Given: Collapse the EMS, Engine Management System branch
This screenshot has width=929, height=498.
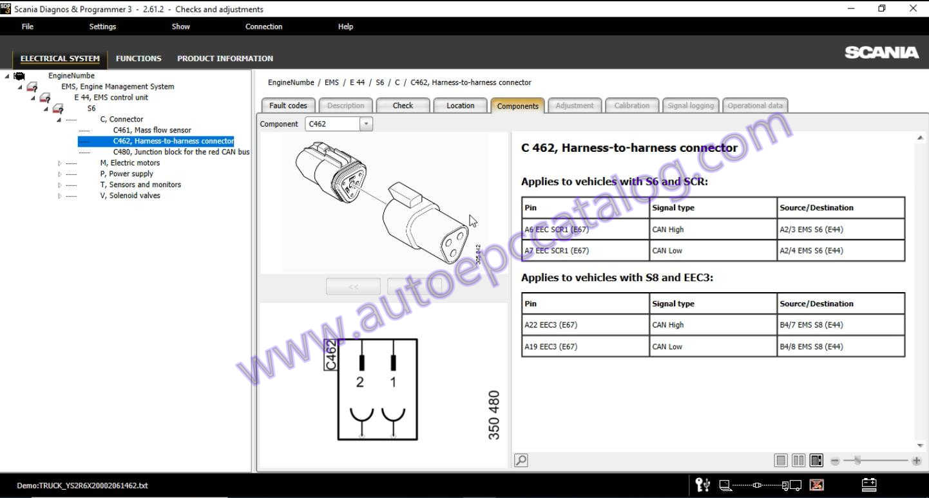Looking at the screenshot, I should coord(19,86).
